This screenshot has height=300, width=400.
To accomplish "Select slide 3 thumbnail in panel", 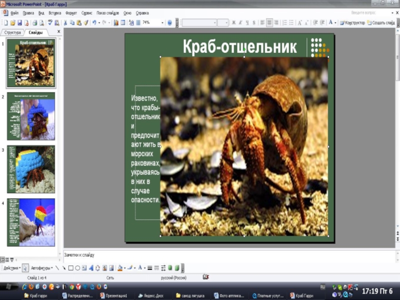I will (x=31, y=169).
